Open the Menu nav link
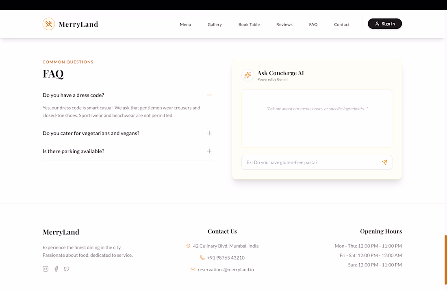447x290 pixels. click(185, 24)
